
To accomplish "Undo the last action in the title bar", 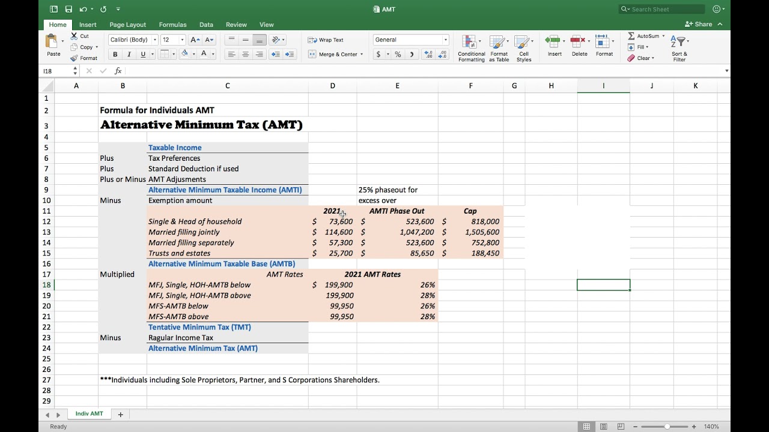I will point(83,9).
